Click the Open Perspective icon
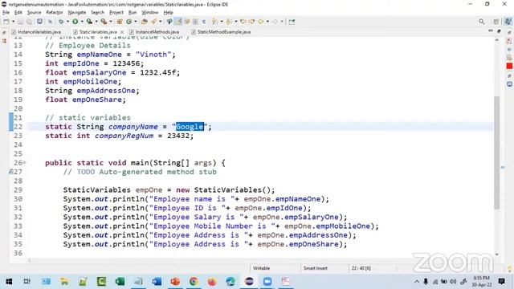This screenshot has width=514, height=289. click(x=496, y=22)
